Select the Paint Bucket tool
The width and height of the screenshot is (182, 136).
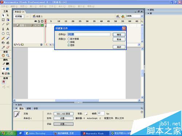point(8,43)
